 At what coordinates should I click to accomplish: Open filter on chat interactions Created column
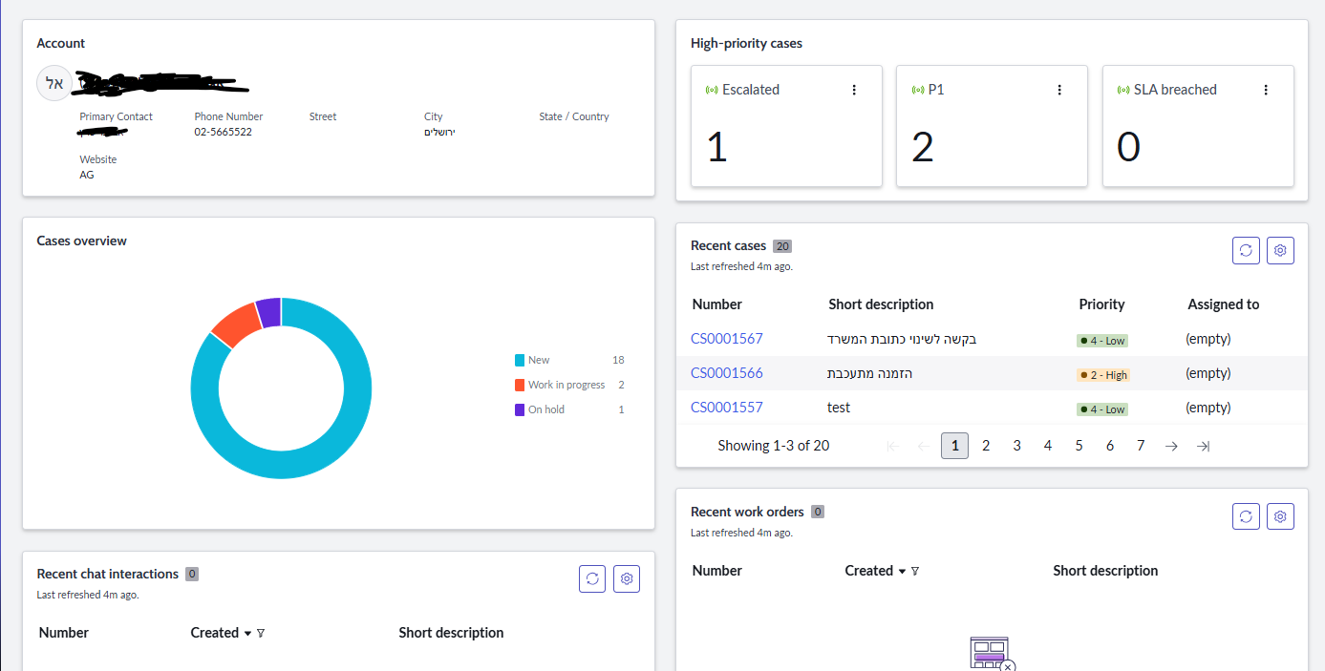click(x=261, y=633)
